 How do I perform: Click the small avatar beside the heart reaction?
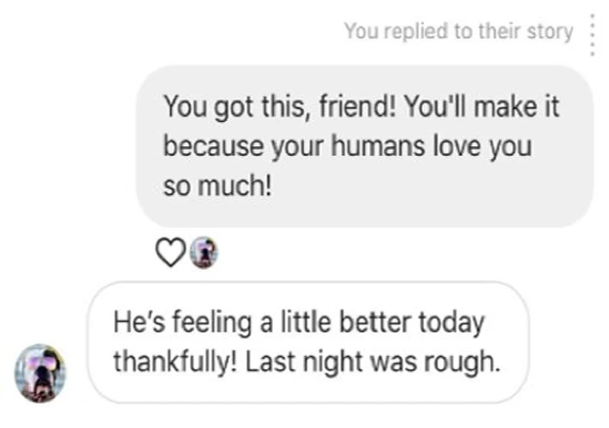(204, 253)
